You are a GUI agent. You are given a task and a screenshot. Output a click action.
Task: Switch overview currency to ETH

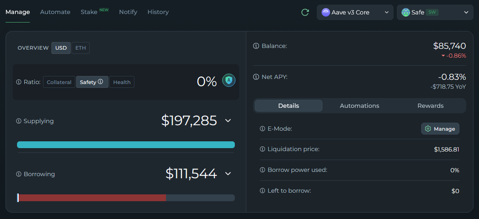80,48
